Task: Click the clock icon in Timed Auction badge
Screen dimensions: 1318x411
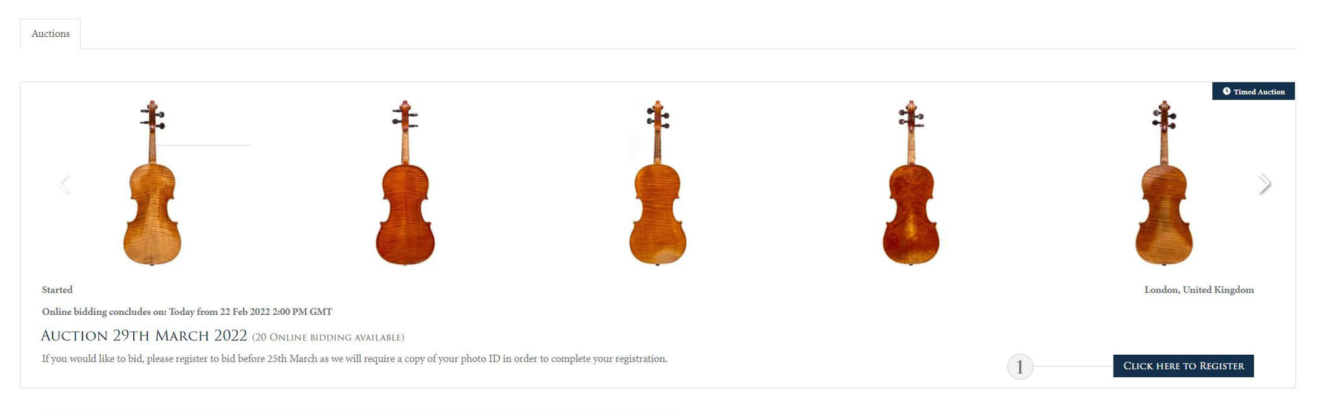Action: (x=1226, y=91)
